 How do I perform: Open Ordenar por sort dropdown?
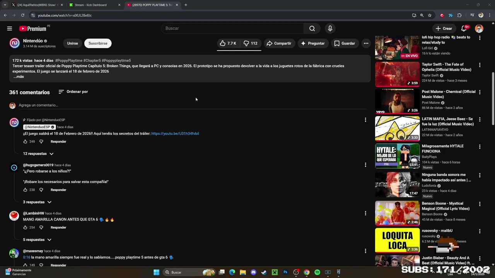(73, 92)
